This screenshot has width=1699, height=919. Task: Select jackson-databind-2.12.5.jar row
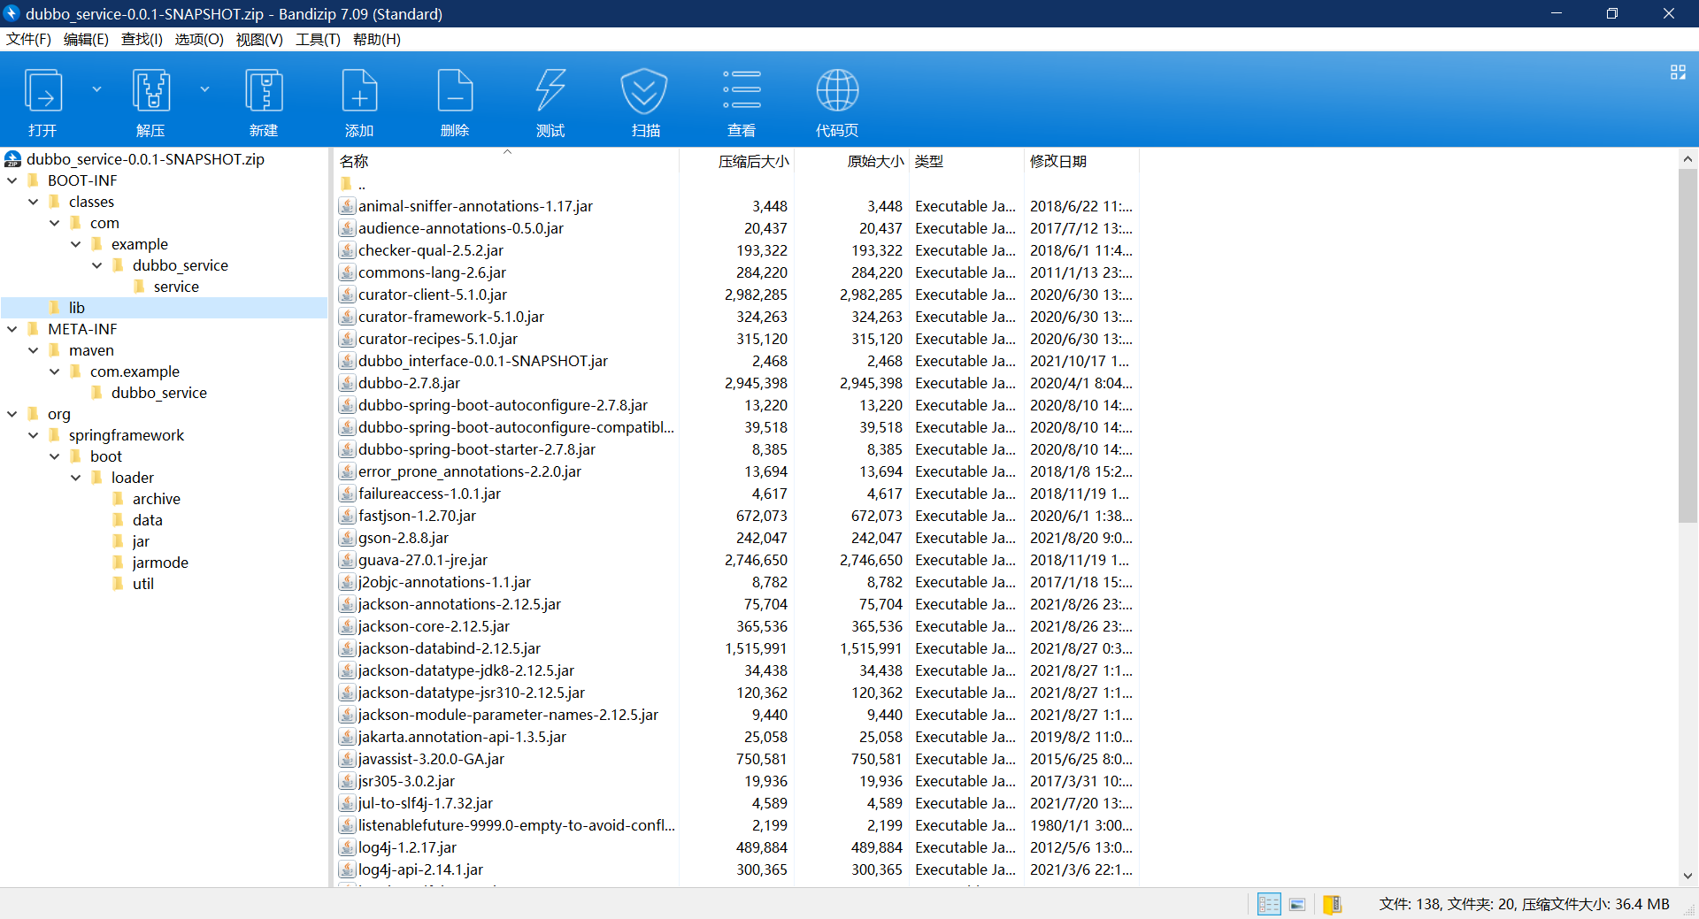737,648
